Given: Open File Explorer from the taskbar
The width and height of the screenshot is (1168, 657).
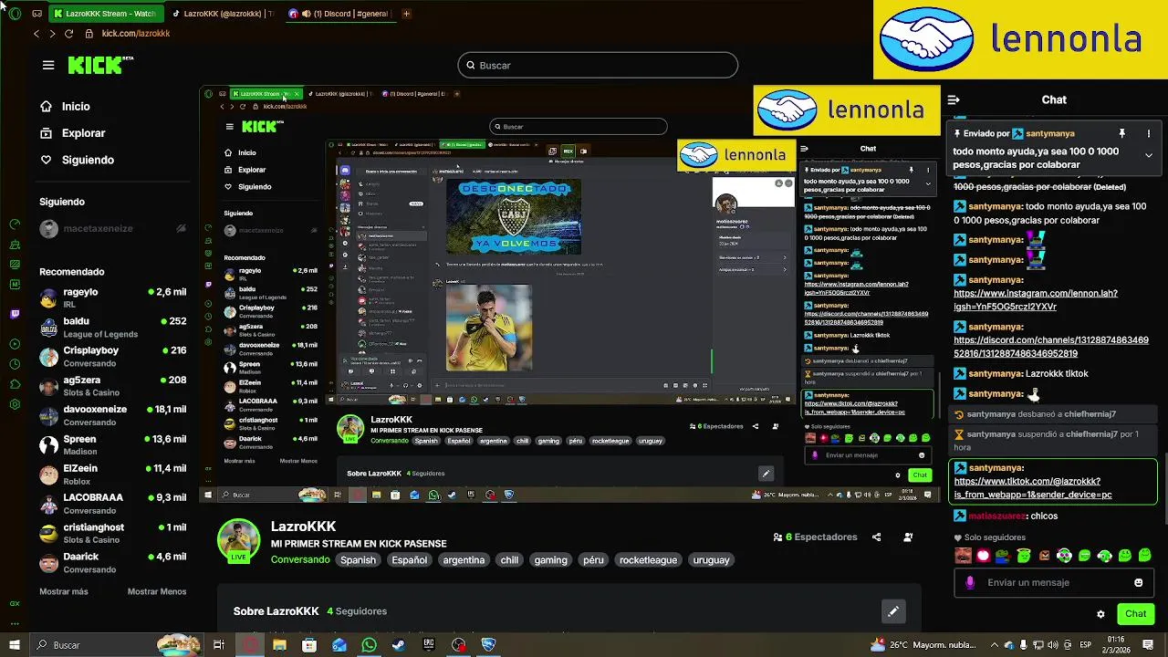Looking at the screenshot, I should point(279,645).
